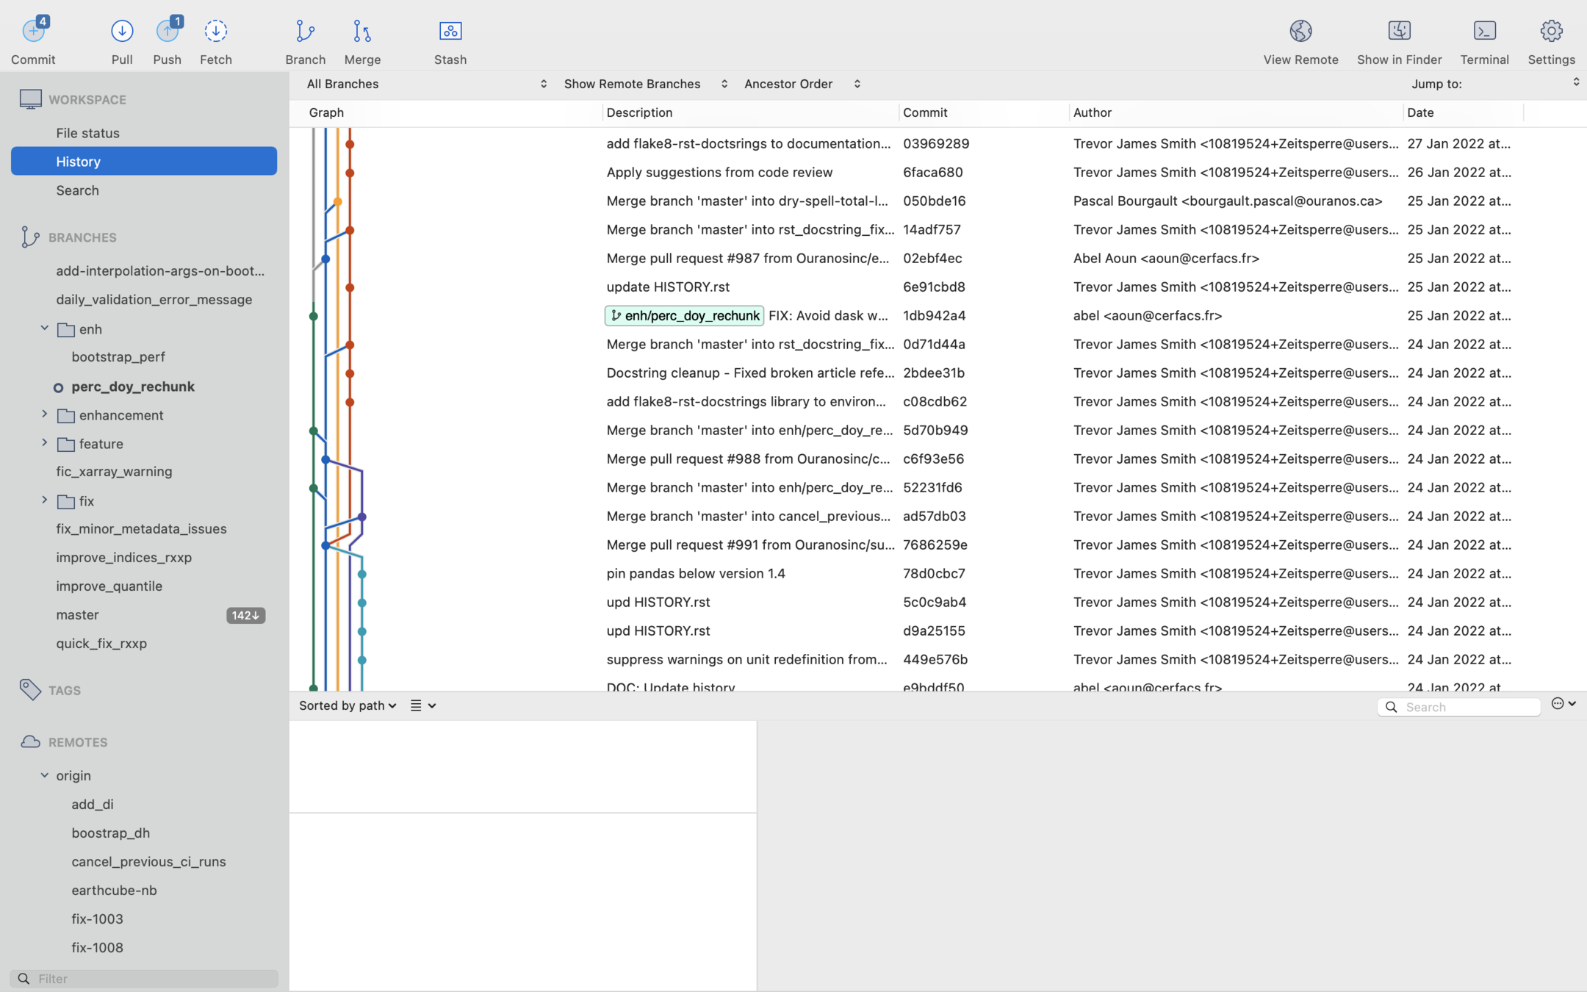Click the Commit toolbar icon
Screen dimensions: 1587x992
pyautogui.click(x=33, y=32)
